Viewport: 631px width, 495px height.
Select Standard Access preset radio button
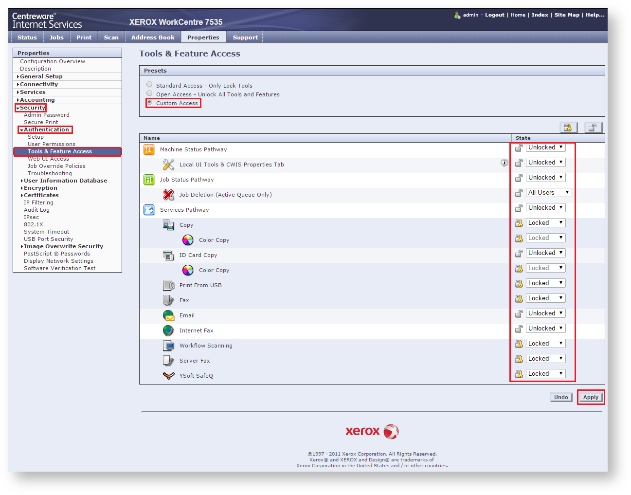(x=149, y=85)
